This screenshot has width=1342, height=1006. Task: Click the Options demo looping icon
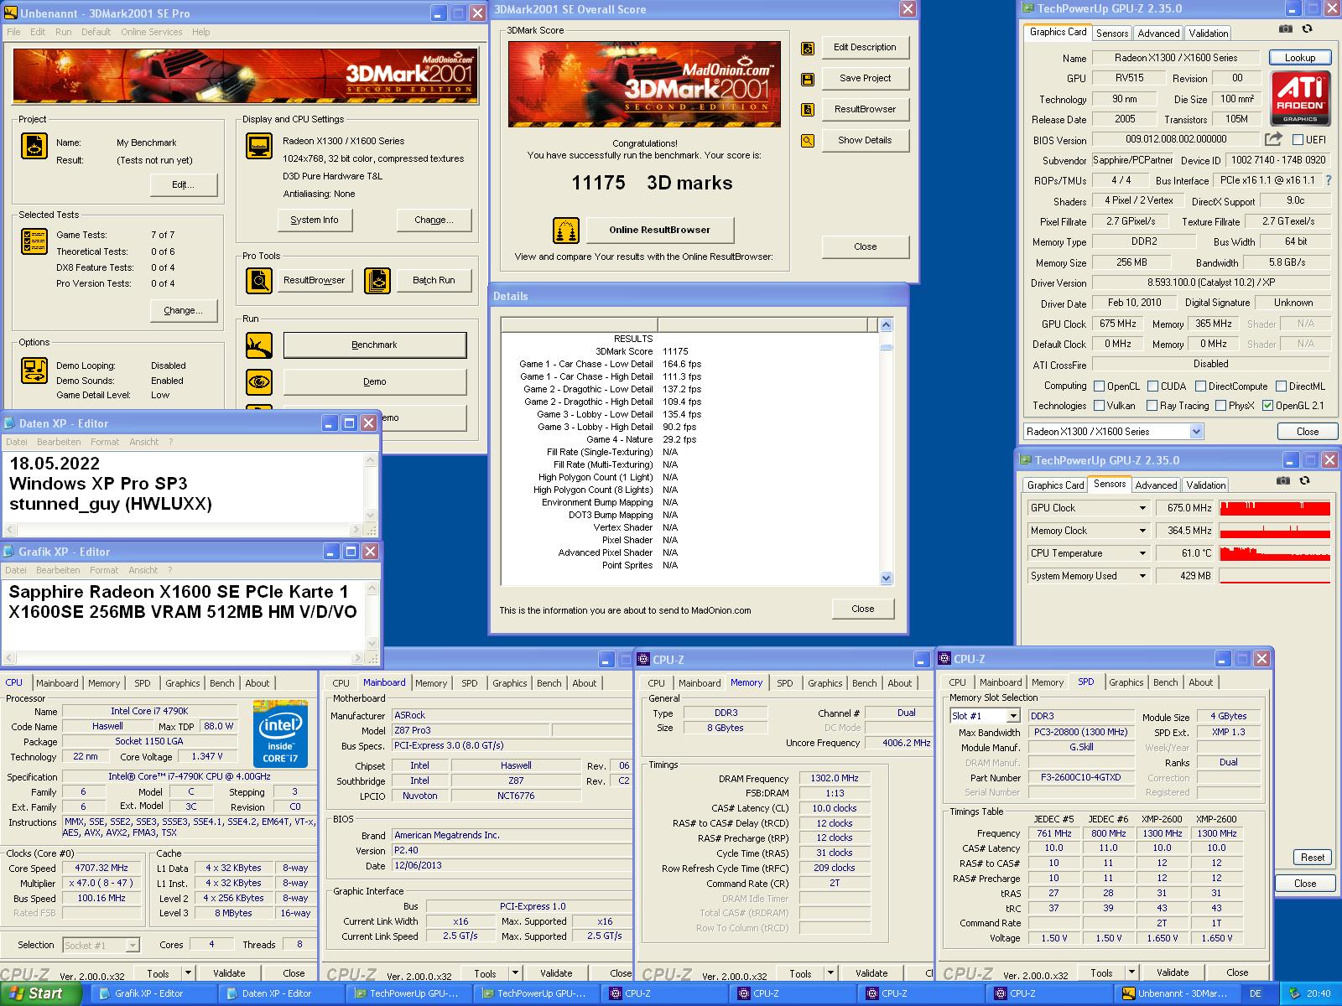point(34,370)
